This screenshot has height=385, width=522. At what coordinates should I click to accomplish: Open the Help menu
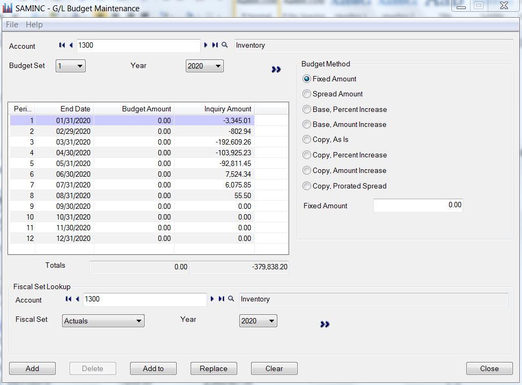34,24
